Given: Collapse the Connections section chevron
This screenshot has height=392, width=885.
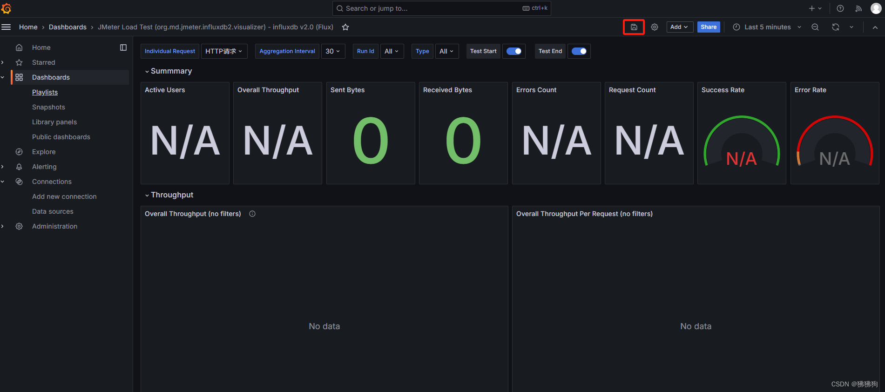Looking at the screenshot, I should tap(3, 182).
